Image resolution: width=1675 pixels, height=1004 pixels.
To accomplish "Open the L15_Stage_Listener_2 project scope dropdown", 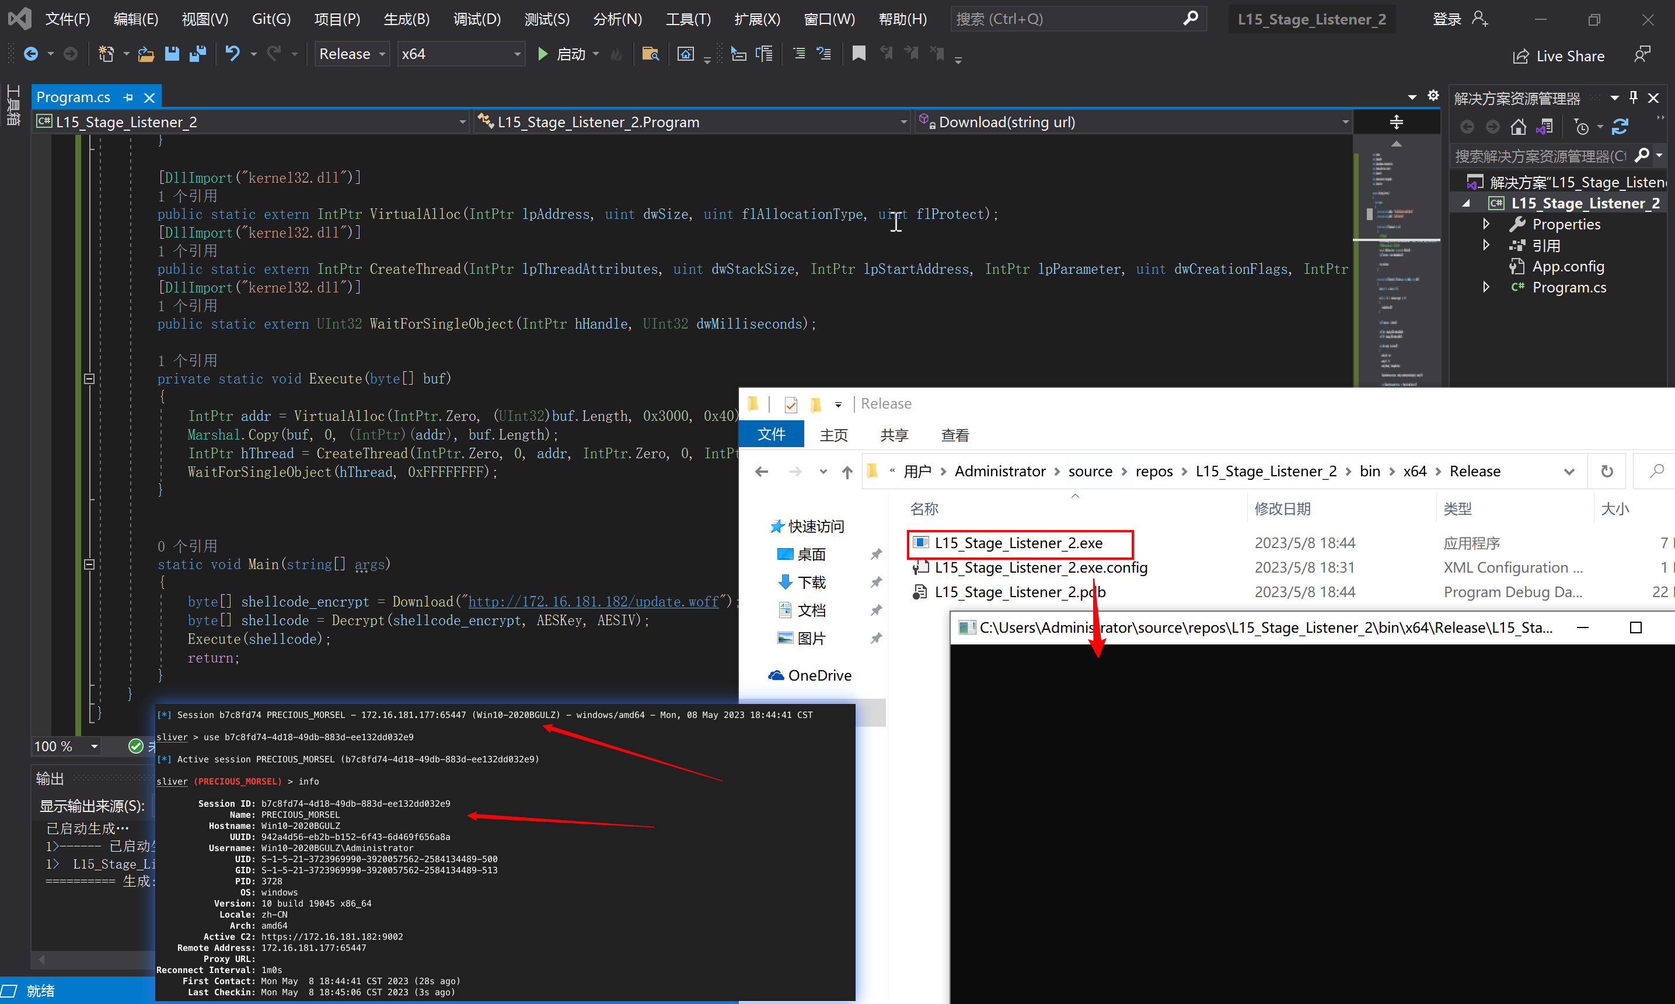I will (463, 123).
